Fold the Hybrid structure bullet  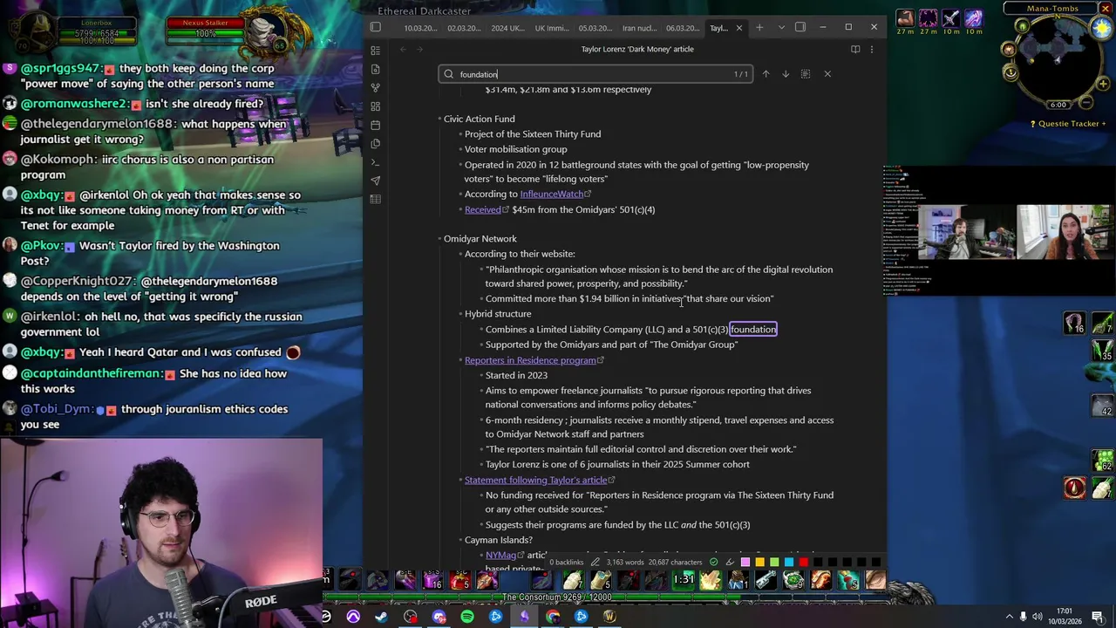[459, 314]
